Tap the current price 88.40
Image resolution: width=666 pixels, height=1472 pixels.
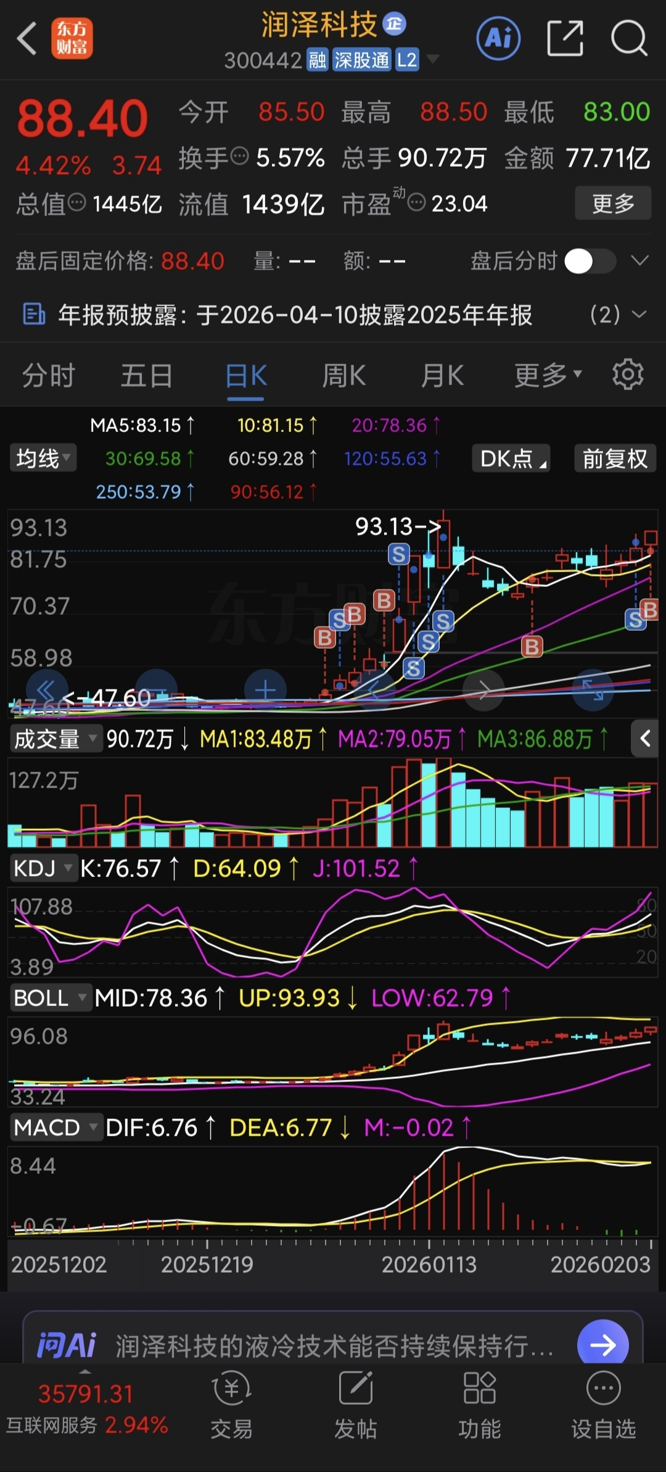83,119
